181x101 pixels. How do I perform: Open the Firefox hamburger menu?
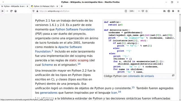(x=178, y=11)
